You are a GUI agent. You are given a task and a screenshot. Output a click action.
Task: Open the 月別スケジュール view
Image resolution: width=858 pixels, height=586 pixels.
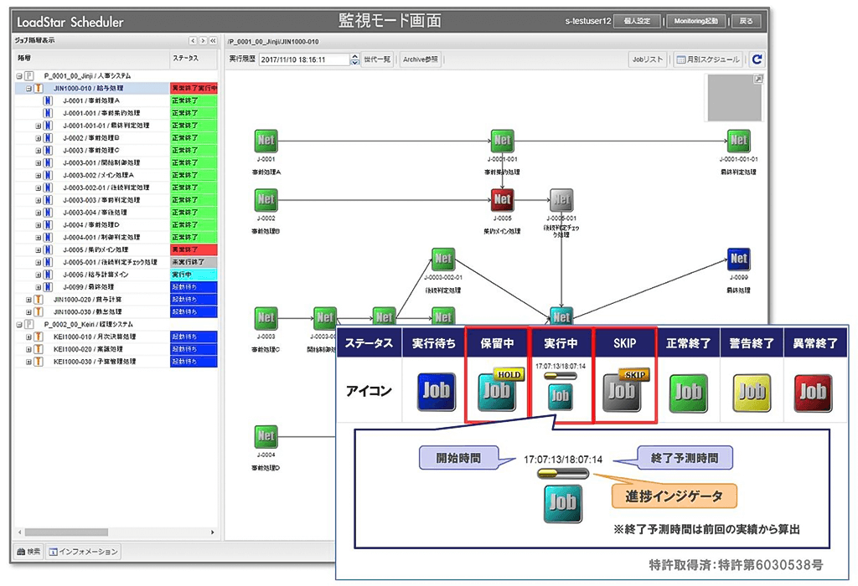coord(708,59)
